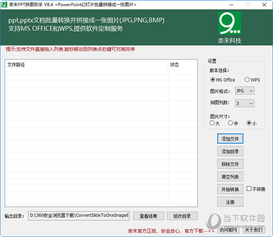Open the 图片格式 JPG dropdown

click(x=245, y=90)
